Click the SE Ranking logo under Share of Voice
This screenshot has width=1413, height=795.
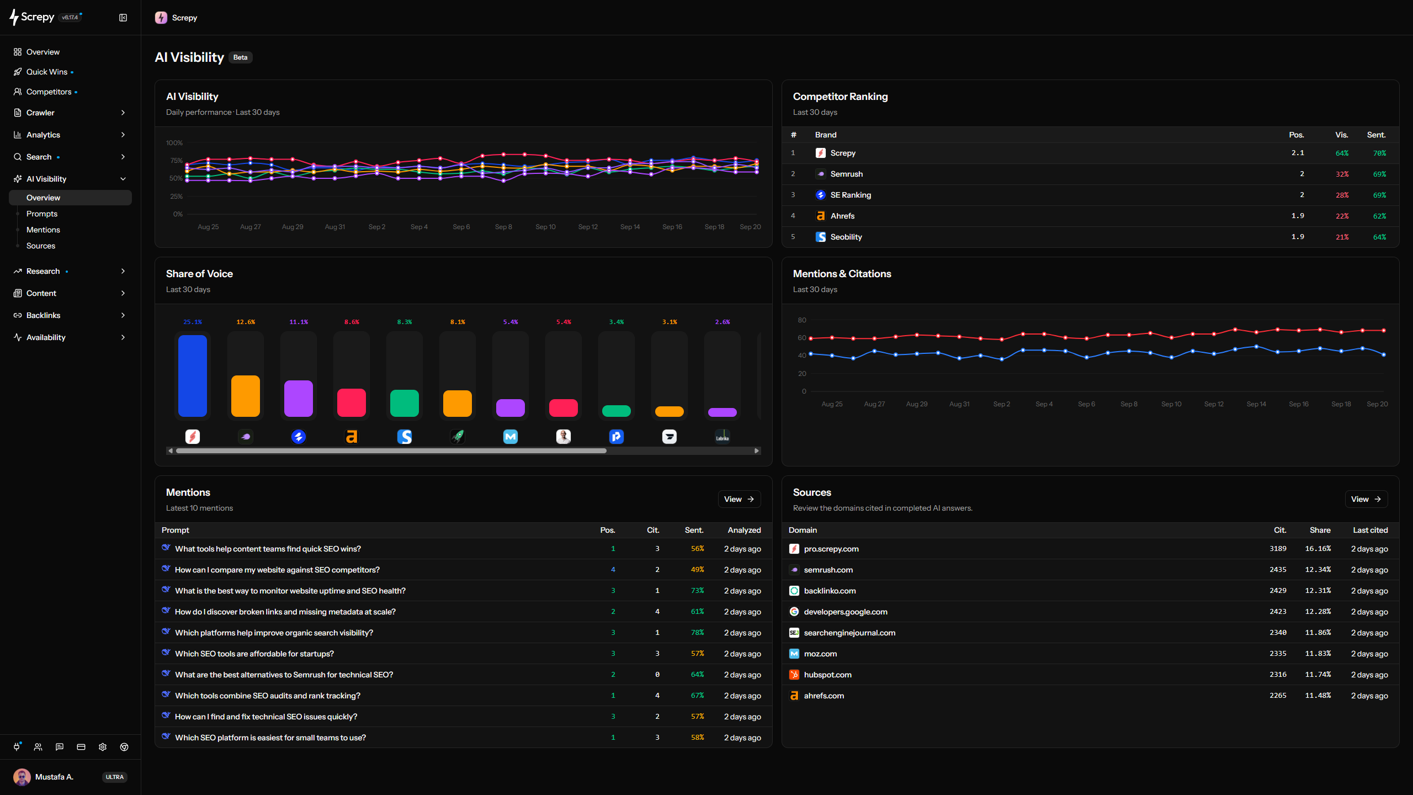click(x=299, y=437)
